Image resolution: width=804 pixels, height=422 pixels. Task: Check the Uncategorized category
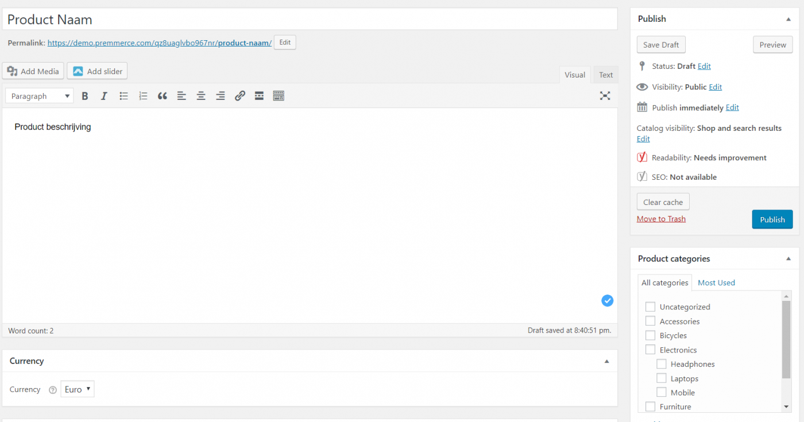pyautogui.click(x=650, y=307)
